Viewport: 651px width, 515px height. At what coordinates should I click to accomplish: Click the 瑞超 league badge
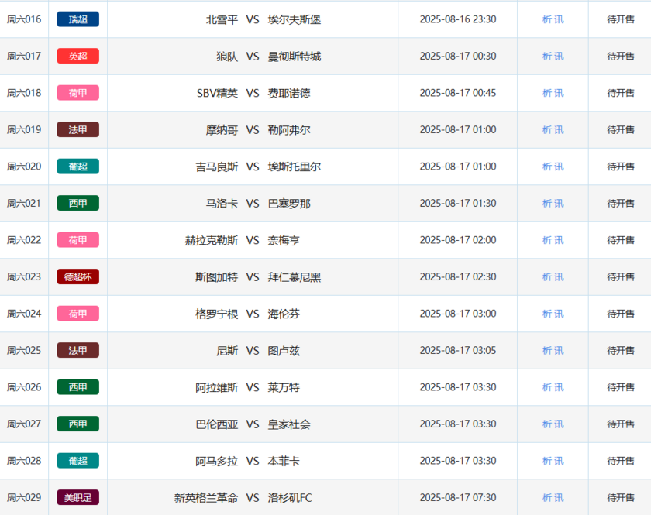pyautogui.click(x=77, y=19)
